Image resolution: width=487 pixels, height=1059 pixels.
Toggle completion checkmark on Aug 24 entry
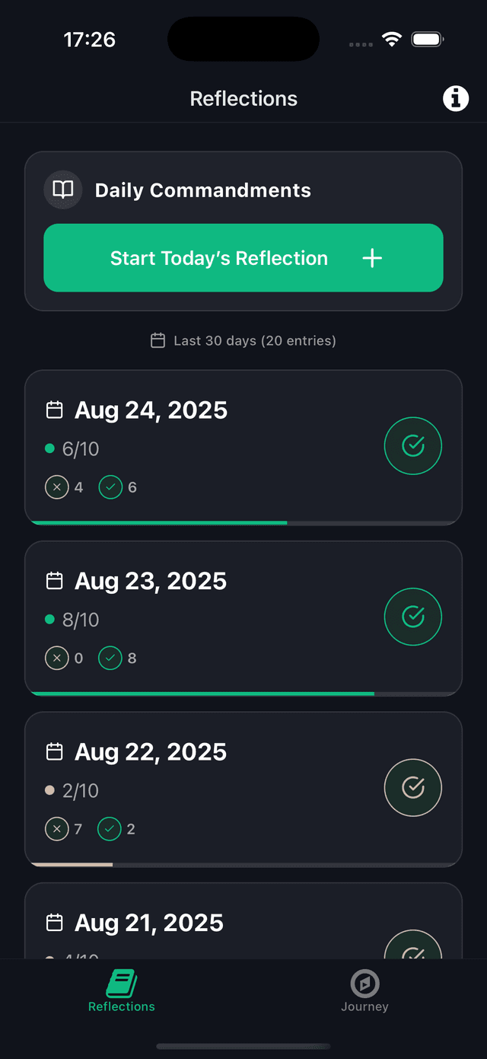[412, 445]
